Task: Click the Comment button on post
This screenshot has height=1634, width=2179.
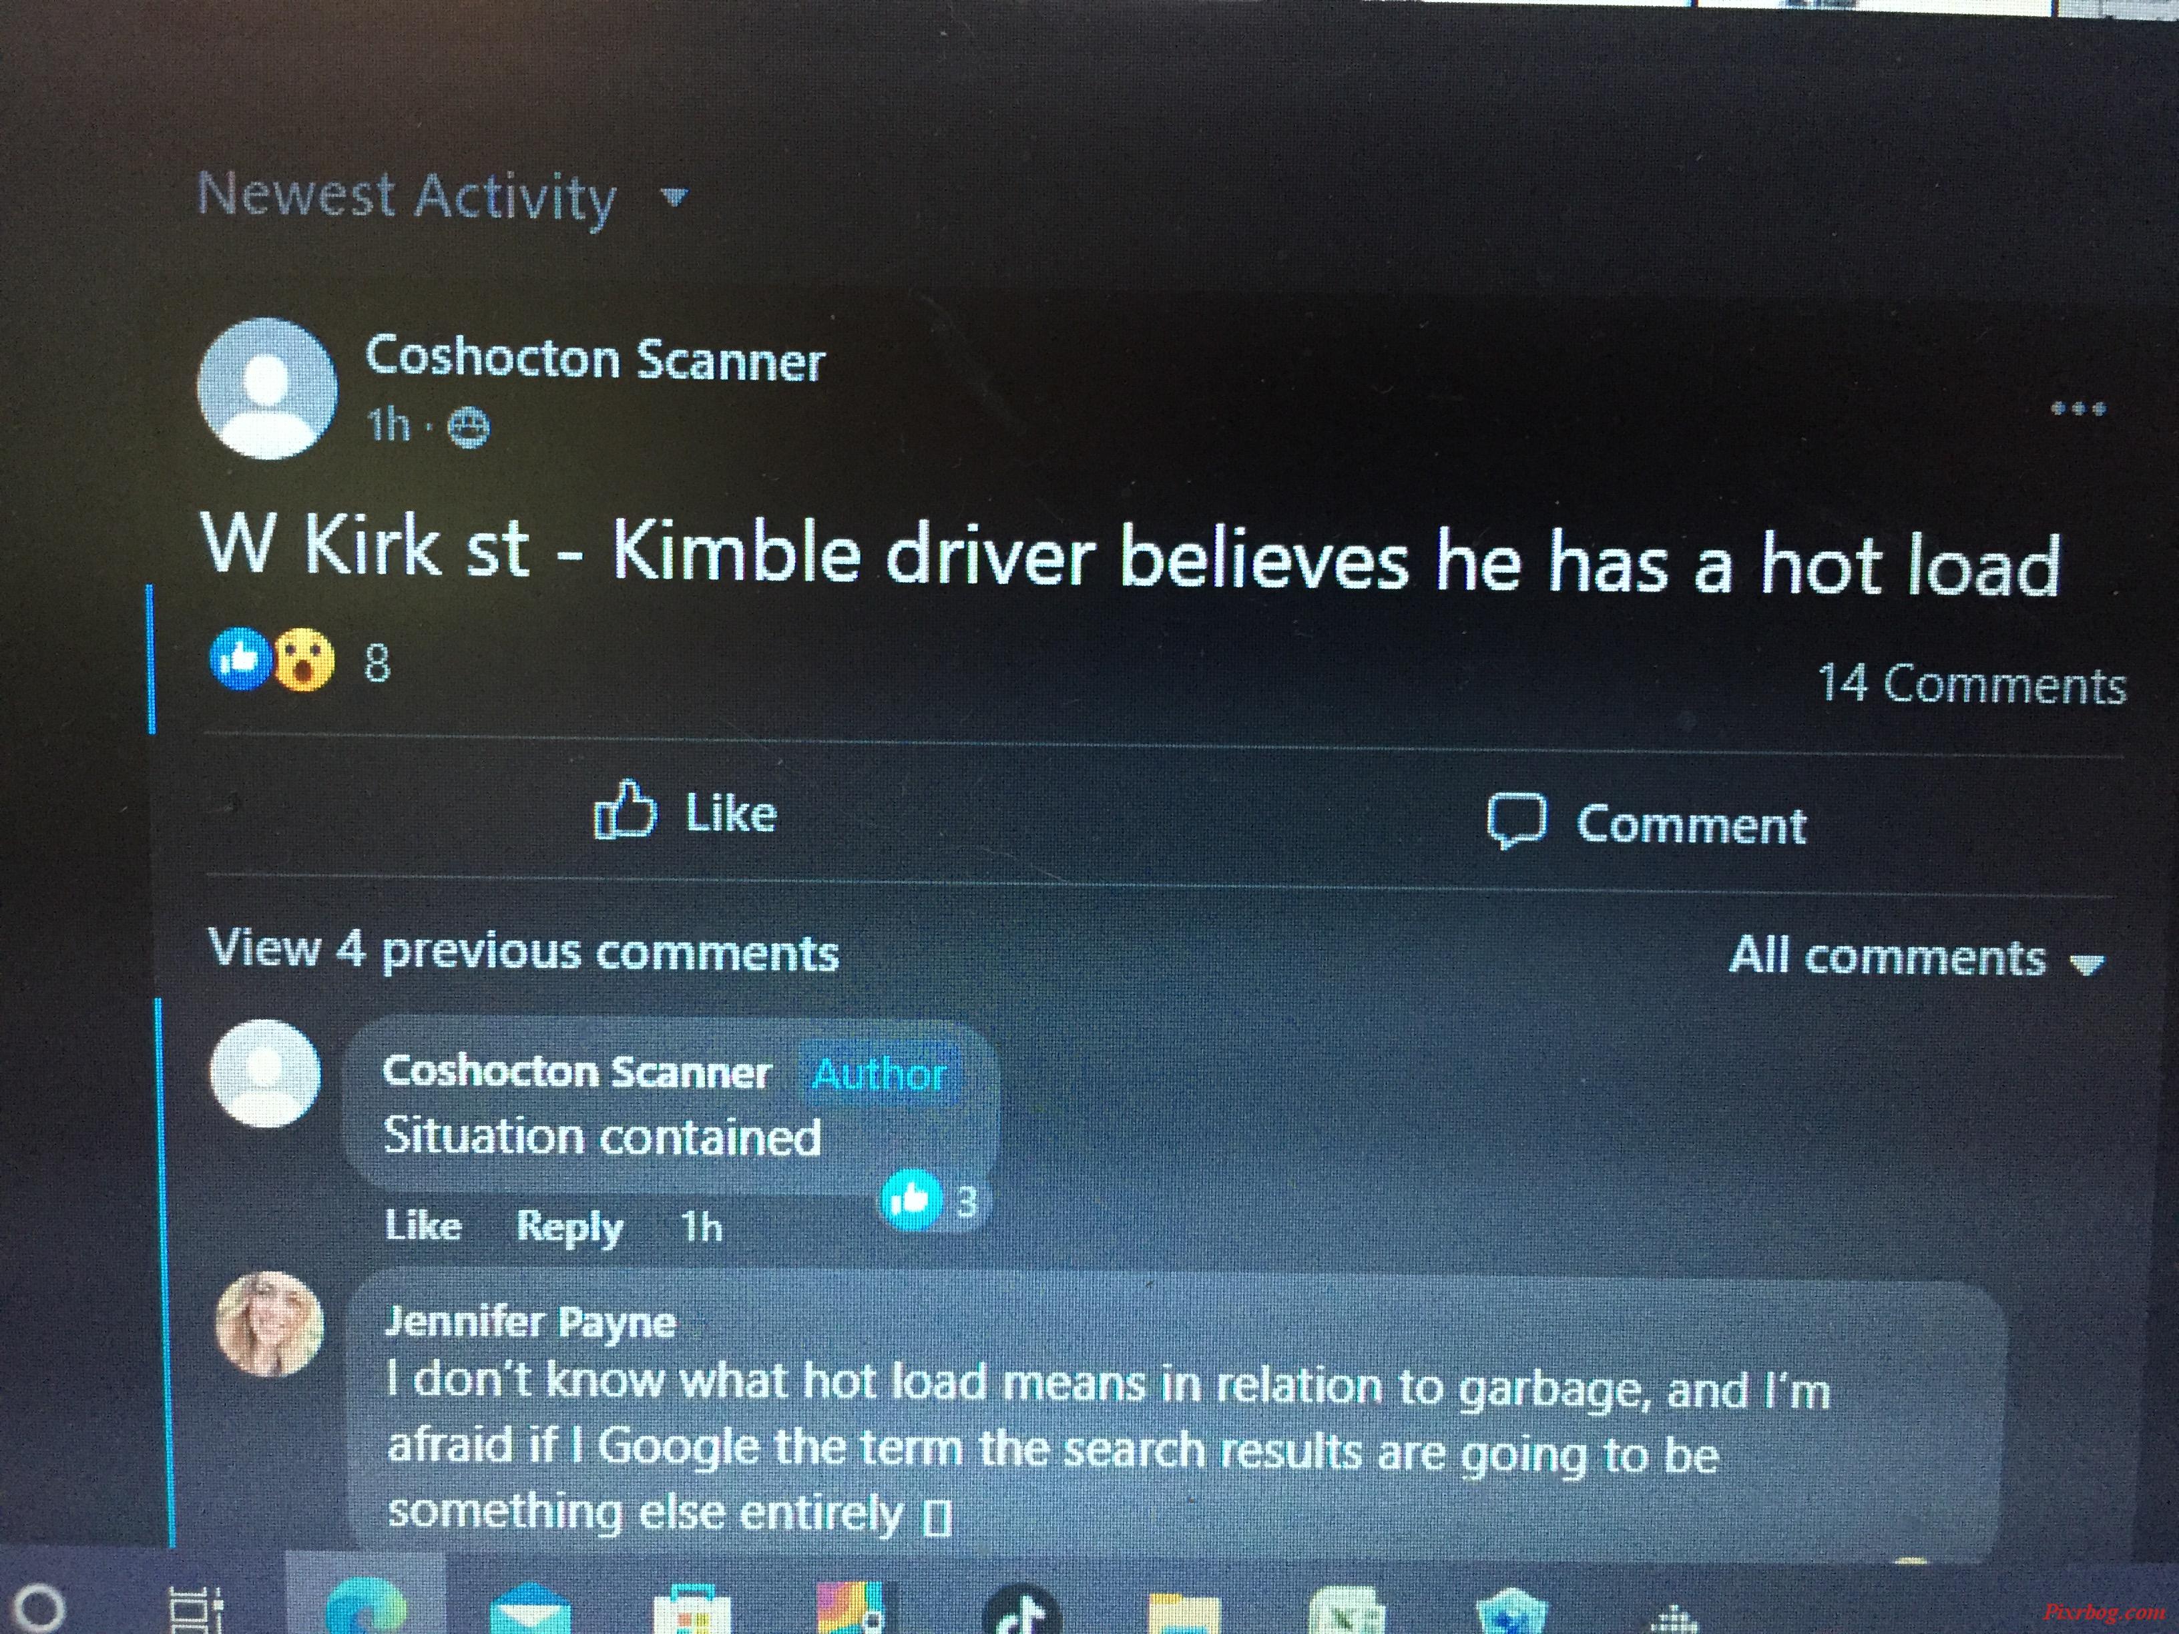Action: tap(1646, 822)
